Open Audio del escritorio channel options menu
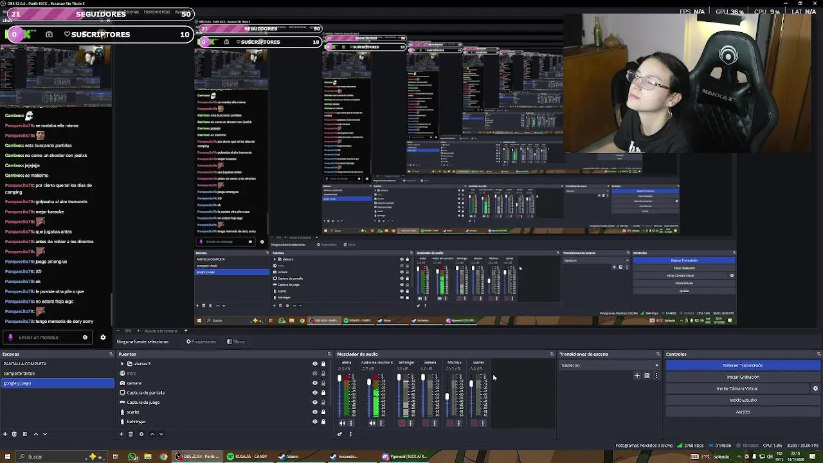 click(381, 423)
